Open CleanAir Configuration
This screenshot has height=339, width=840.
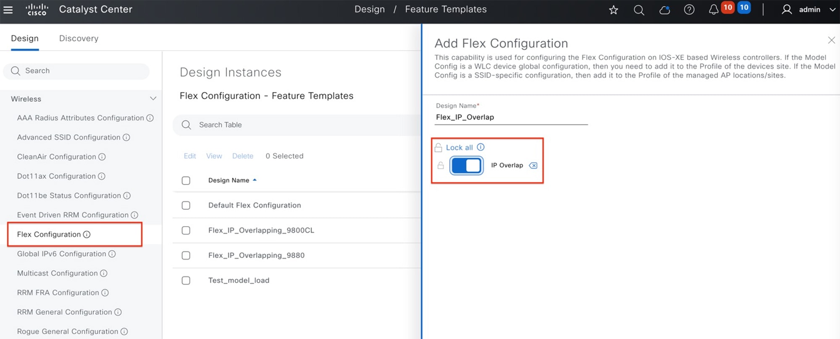point(56,156)
